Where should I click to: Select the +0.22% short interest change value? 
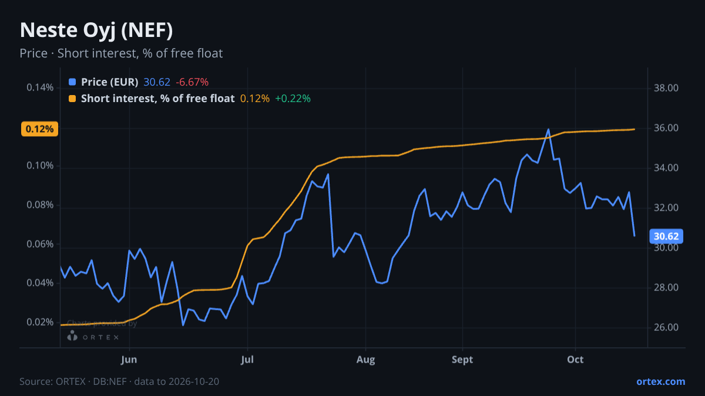293,99
